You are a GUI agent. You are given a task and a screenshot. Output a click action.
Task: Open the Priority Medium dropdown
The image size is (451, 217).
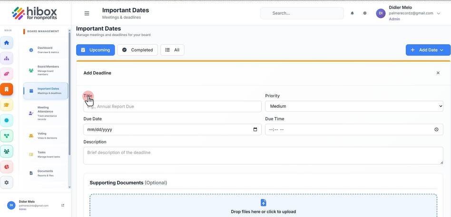[x=354, y=106]
